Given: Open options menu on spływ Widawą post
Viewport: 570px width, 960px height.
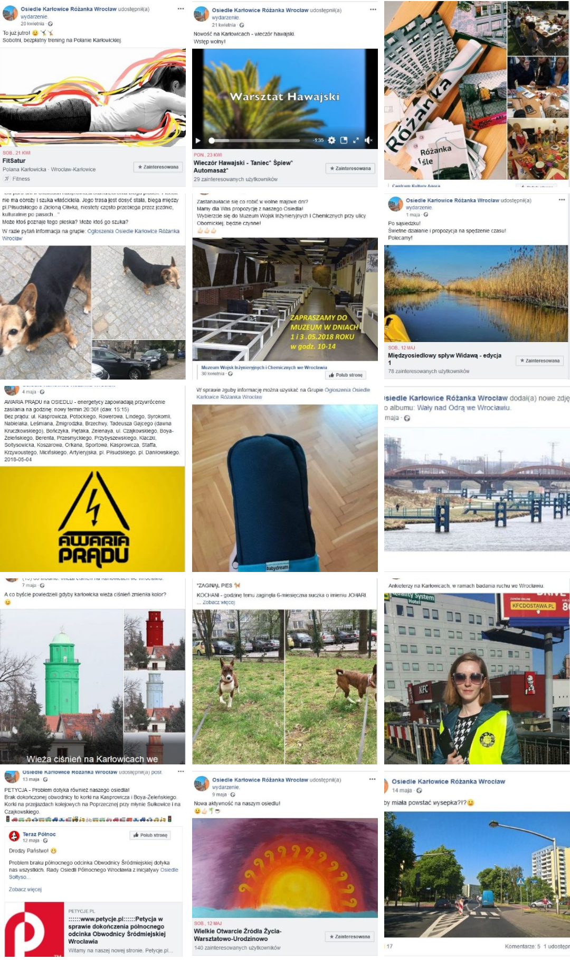Looking at the screenshot, I should [562, 200].
